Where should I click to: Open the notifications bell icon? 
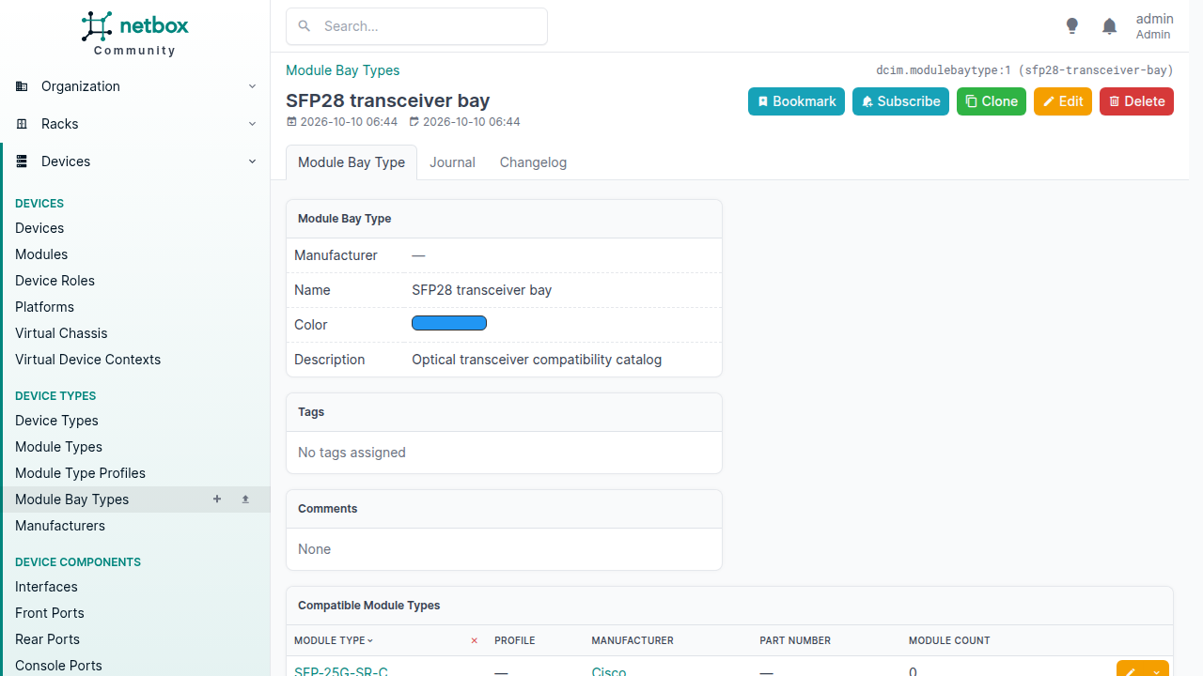coord(1110,26)
